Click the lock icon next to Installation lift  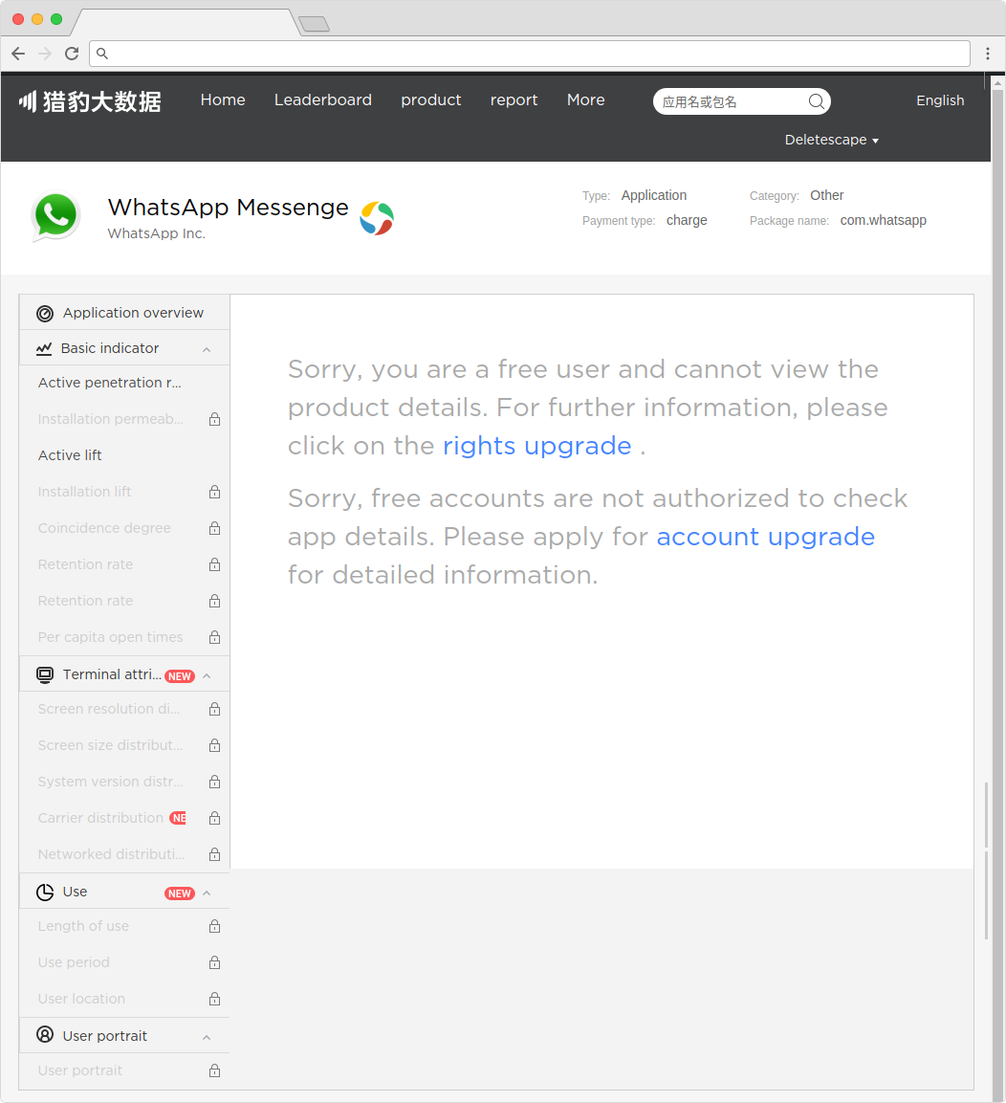coord(214,492)
